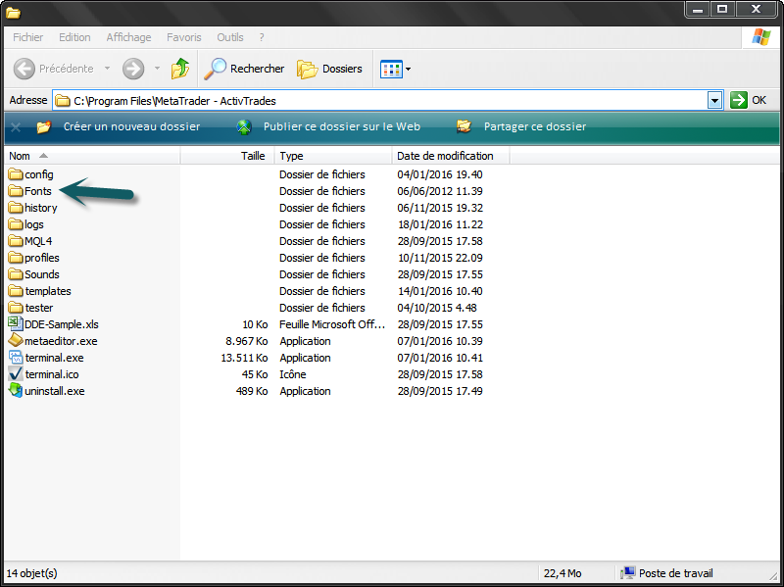This screenshot has width=784, height=587.
Task: Click the forward navigation arrow icon
Action: (x=133, y=69)
